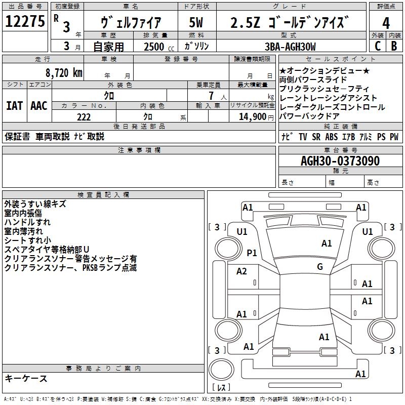Click the fuel type ガソリン

click(x=196, y=46)
